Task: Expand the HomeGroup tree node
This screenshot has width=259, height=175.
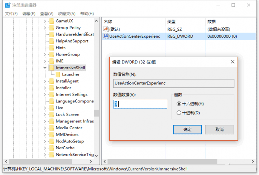Action: click(45, 54)
